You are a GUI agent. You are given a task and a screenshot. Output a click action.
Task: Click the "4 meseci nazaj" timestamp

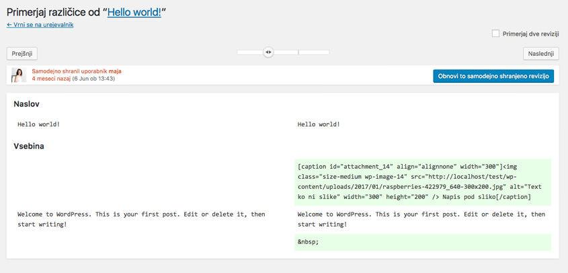[x=51, y=78]
